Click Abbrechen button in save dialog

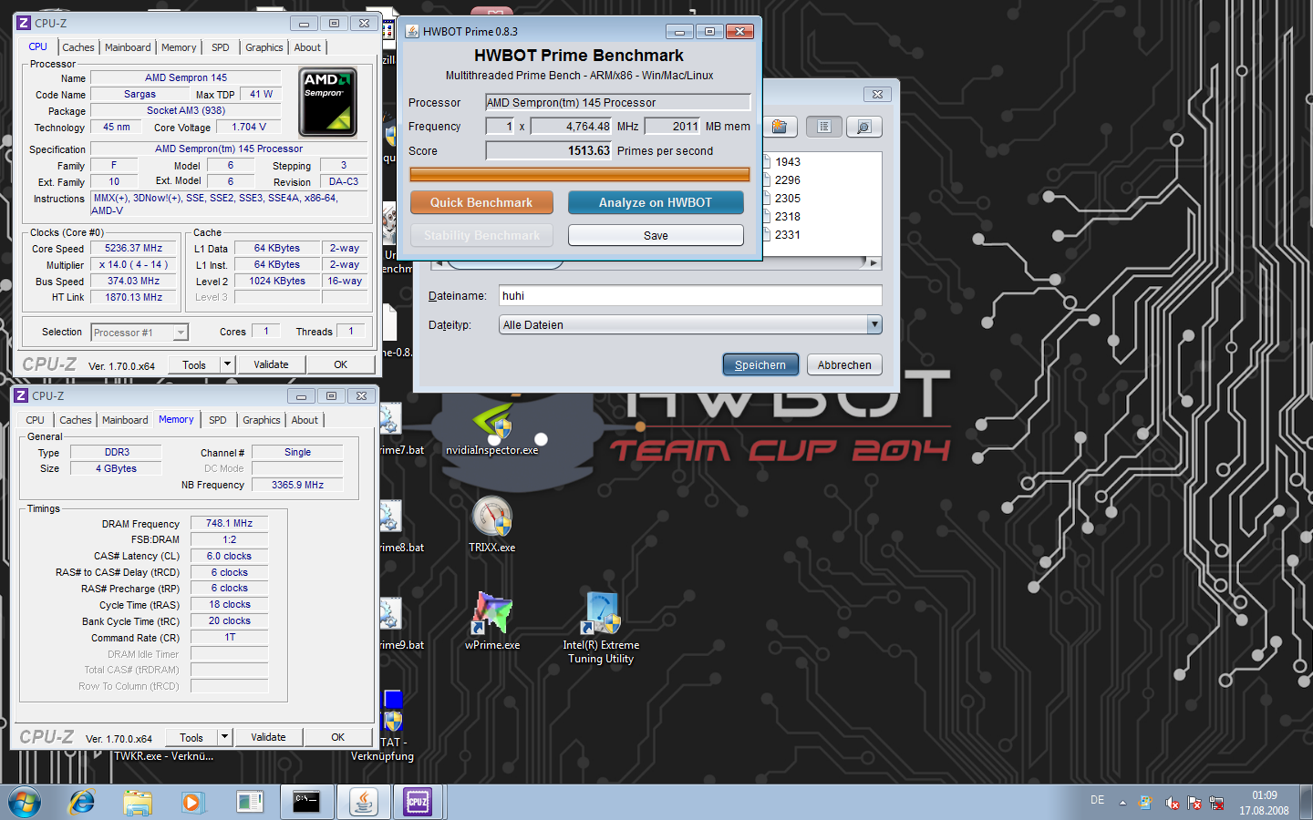[x=844, y=364]
